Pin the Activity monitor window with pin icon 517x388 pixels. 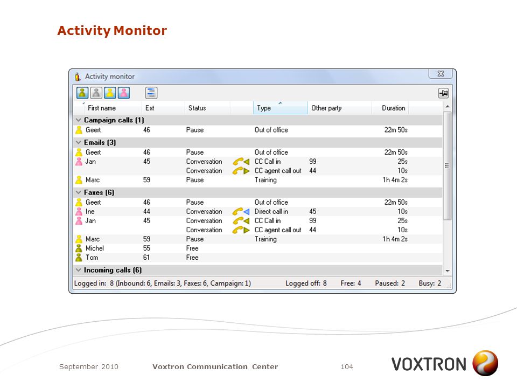click(x=443, y=93)
